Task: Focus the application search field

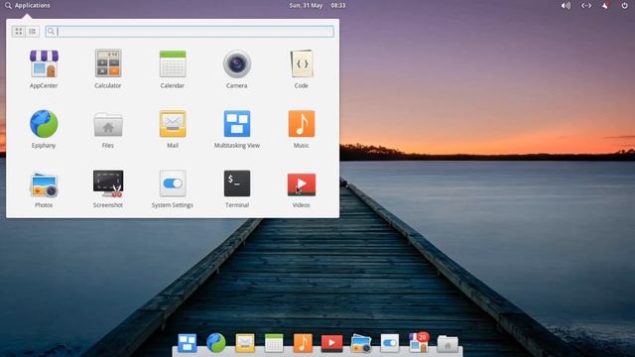Action: click(x=190, y=31)
